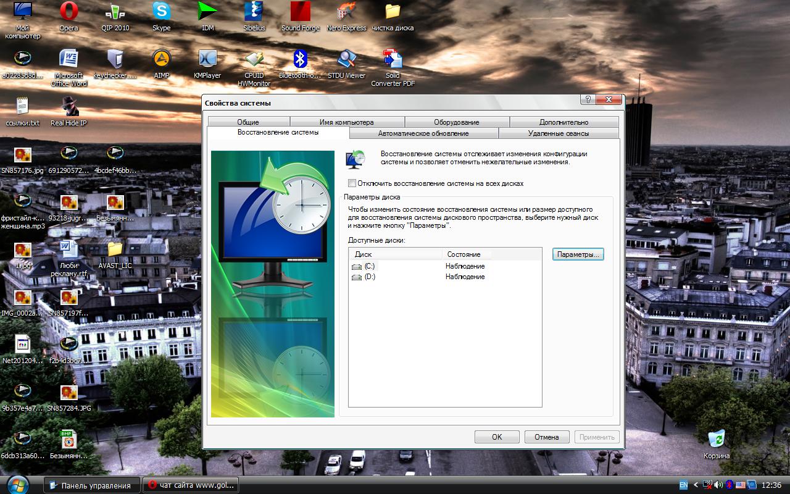
Task: Switch to the Общие tab
Action: pos(248,122)
